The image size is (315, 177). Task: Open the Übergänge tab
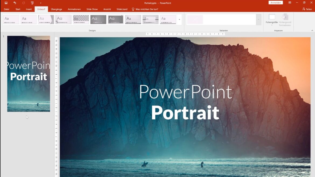click(x=57, y=9)
